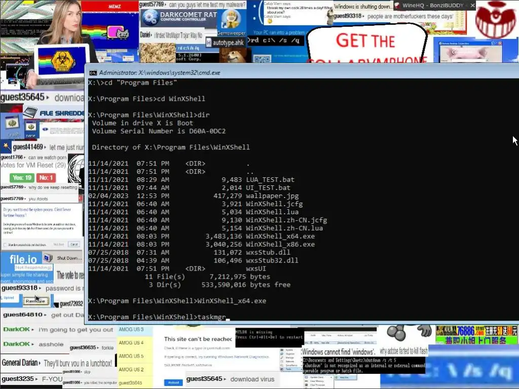This screenshot has height=389, width=519.
Task: Click 'LUA_TEST.bat' in the directory listing
Action: pyautogui.click(x=270, y=180)
